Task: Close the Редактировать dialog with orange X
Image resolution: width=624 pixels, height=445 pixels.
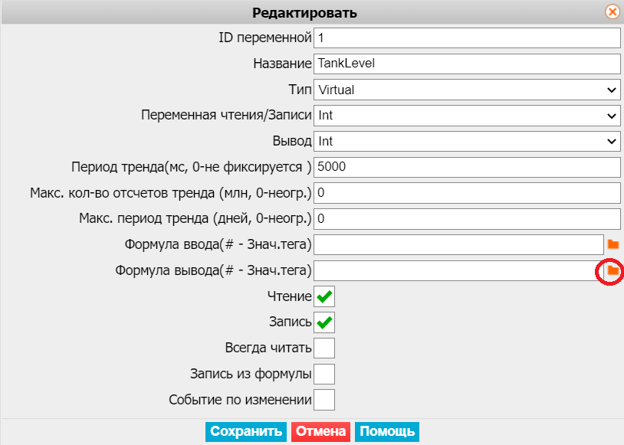Action: click(612, 12)
